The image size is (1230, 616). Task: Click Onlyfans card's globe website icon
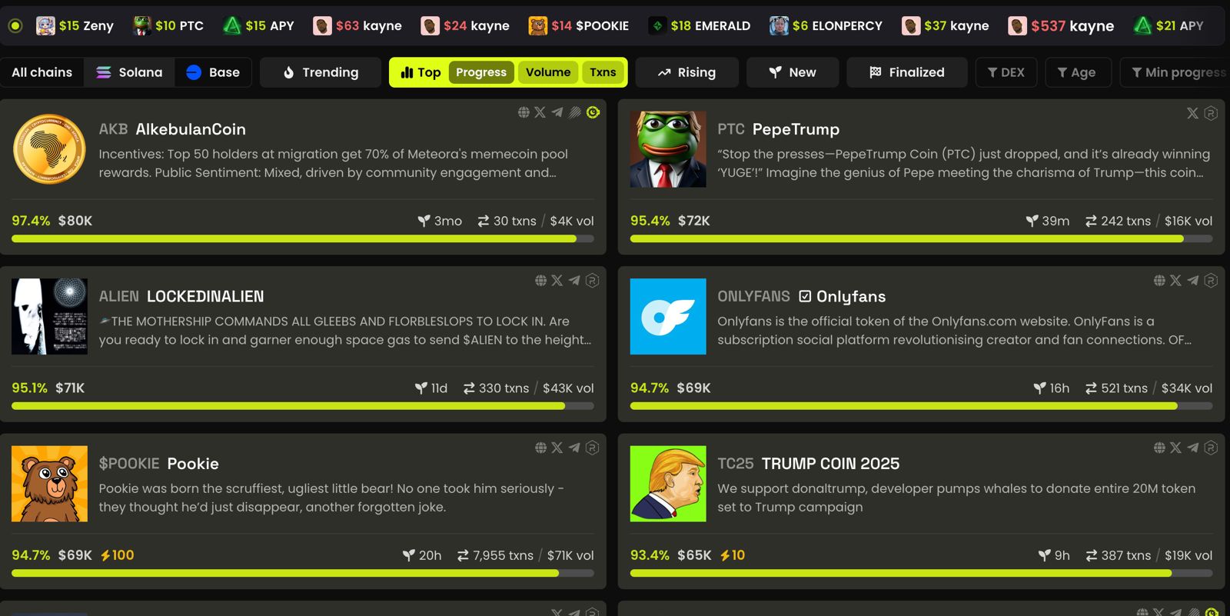tap(1159, 281)
